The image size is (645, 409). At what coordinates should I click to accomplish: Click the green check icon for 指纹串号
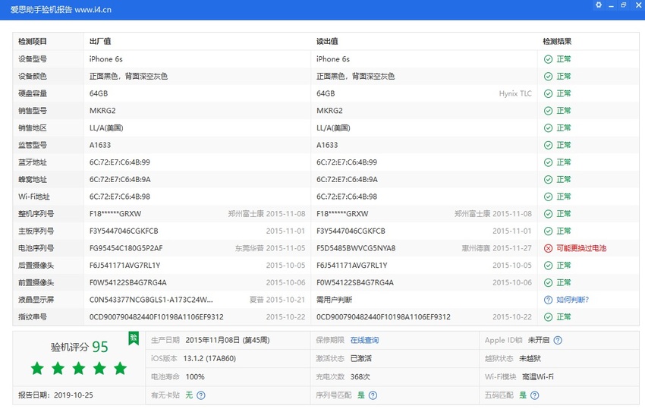click(548, 317)
